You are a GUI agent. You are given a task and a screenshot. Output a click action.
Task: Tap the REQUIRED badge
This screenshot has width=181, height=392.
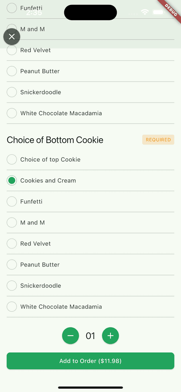[x=158, y=140]
